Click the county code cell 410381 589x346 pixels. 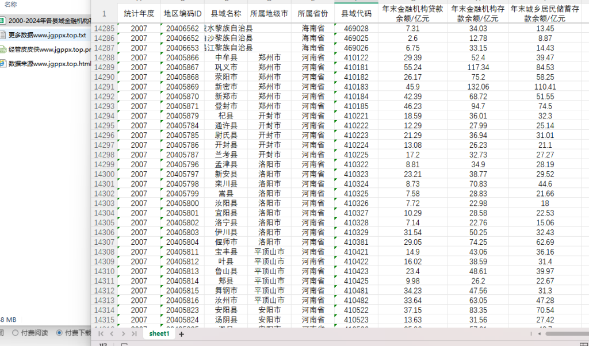(x=356, y=242)
